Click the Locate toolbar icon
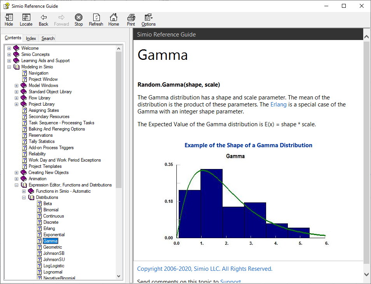Screen dimensions: 371x284 tap(26, 17)
